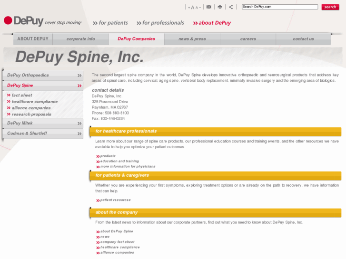Select the DePuy Companies tab
Viewport: 346px width, 259px height.
[x=137, y=39]
